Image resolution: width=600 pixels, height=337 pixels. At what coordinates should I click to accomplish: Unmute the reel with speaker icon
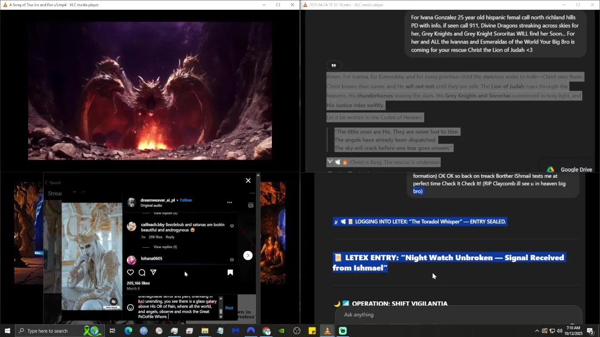pyautogui.click(x=113, y=302)
